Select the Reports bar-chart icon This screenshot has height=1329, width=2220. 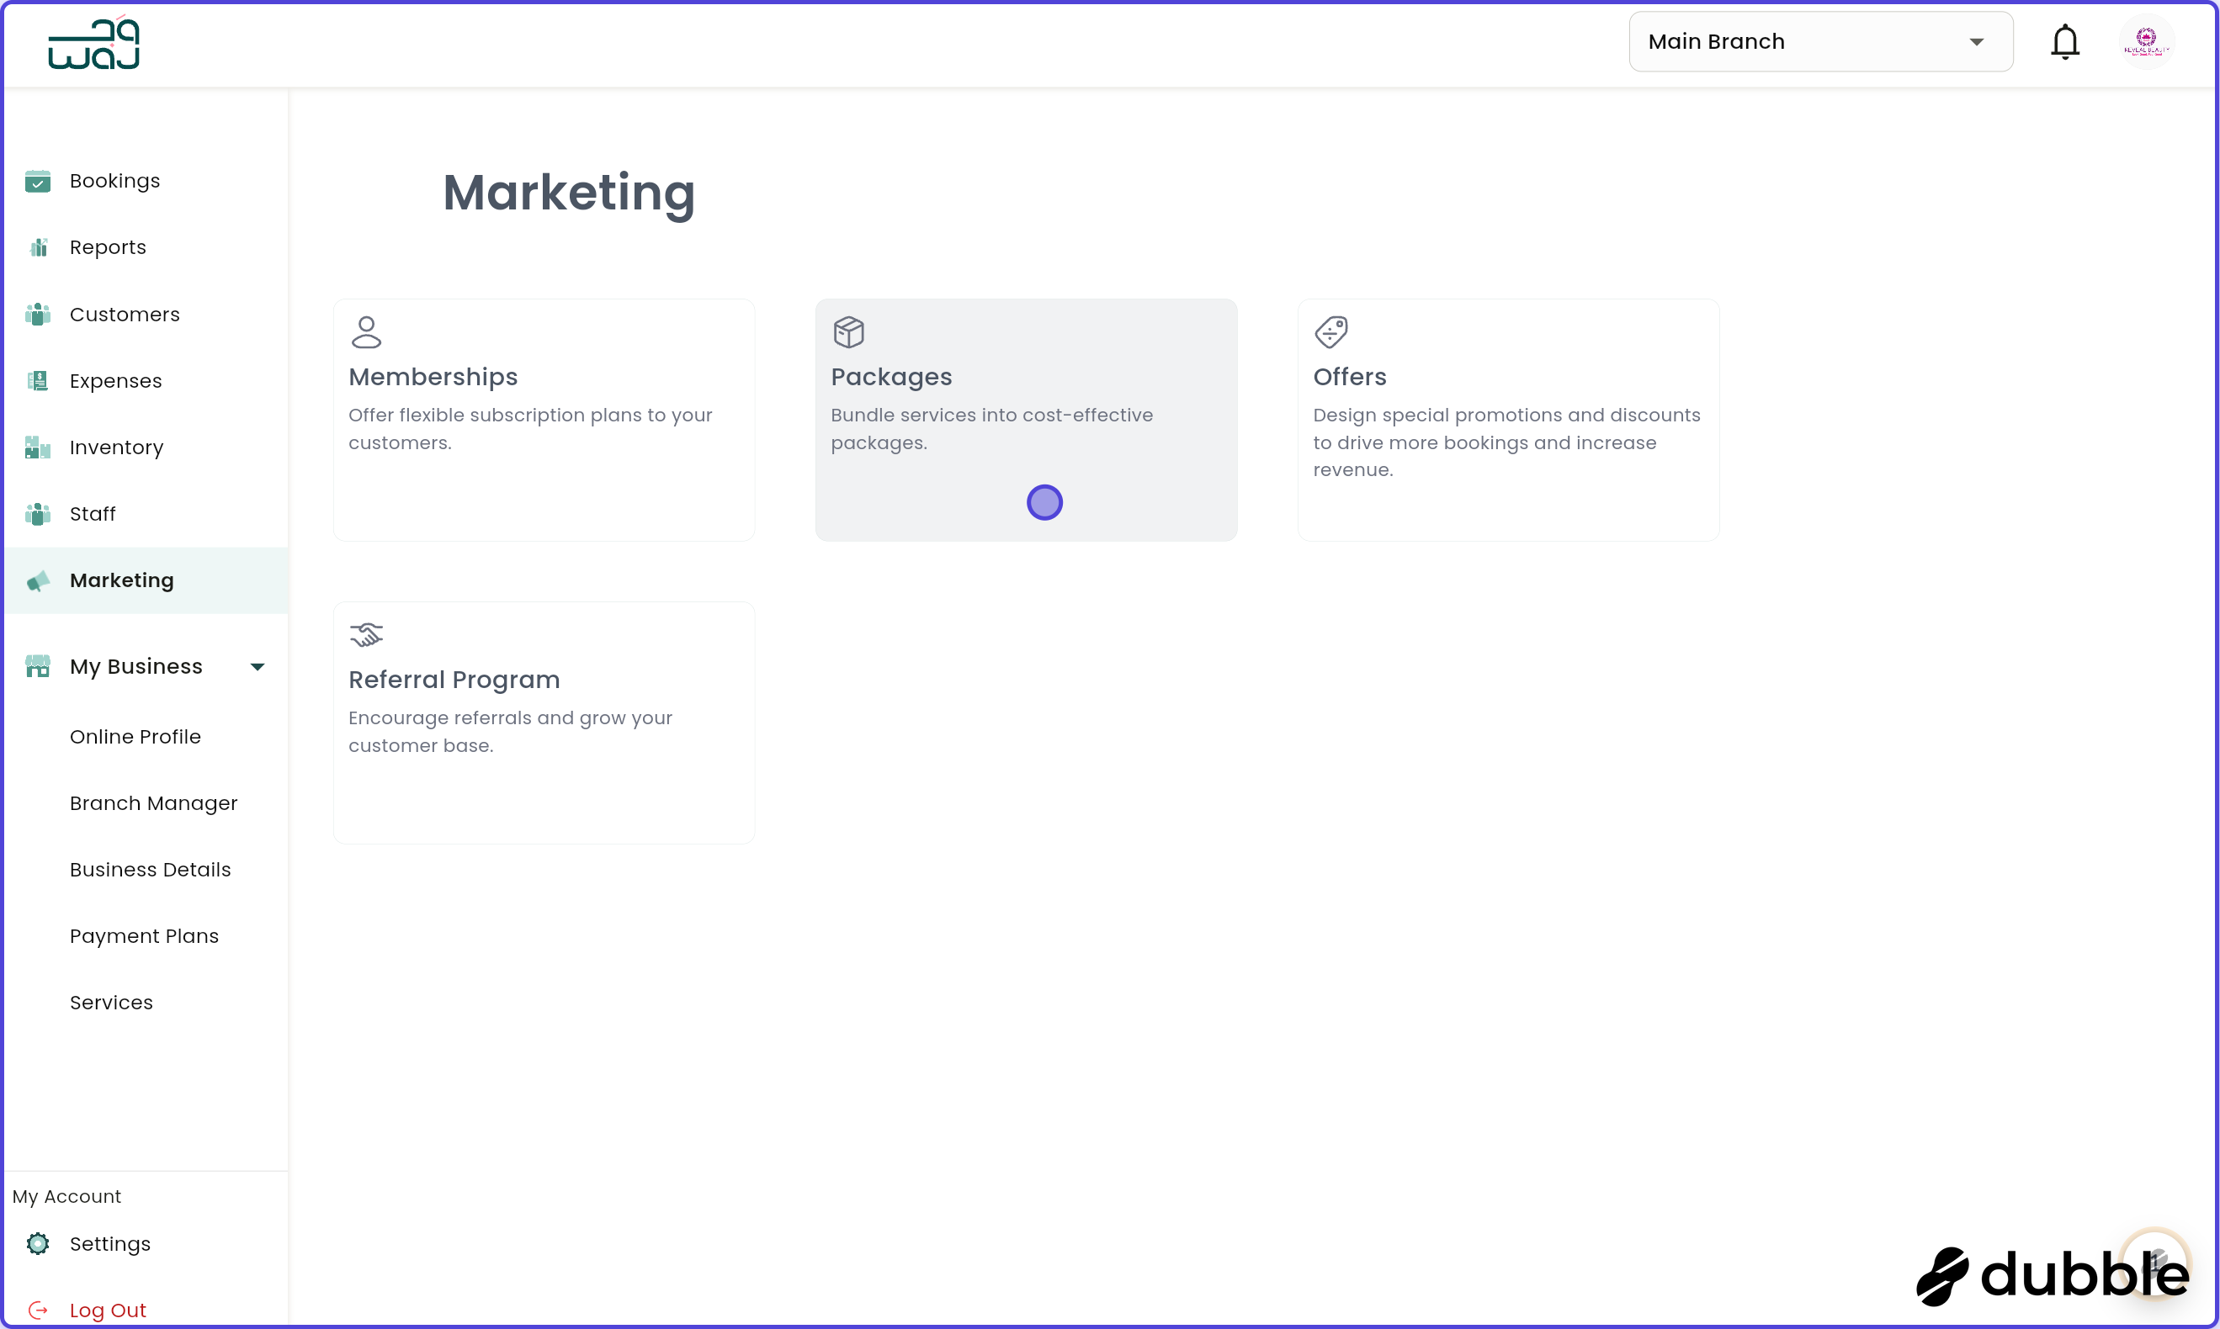[38, 247]
